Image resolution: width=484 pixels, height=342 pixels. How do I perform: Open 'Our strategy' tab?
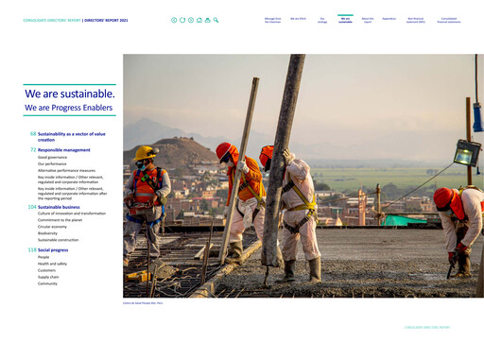coord(322,20)
